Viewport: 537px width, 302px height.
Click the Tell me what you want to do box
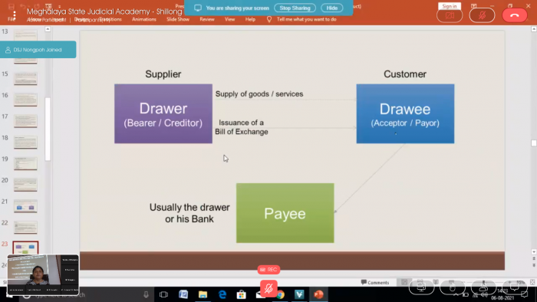(307, 19)
